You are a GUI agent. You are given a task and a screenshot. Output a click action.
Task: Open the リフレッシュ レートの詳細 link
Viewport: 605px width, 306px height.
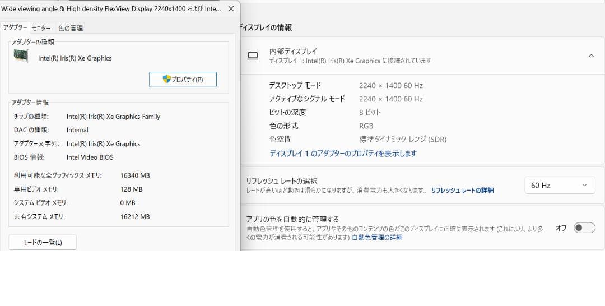click(x=462, y=190)
